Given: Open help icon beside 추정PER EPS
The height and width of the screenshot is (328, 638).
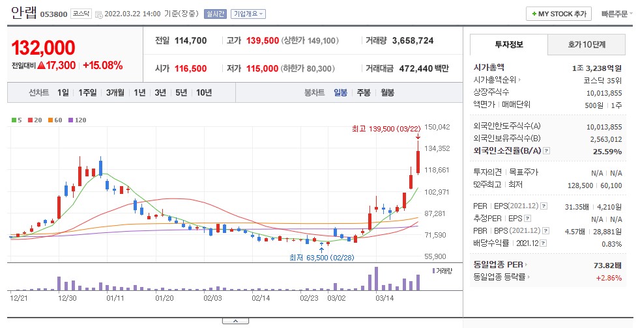Looking at the screenshot, I should [x=527, y=219].
